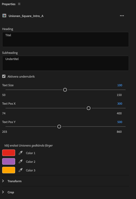Click the Unionen_Square_Intro_A graphic template icon
Image resolution: width=136 pixels, height=199 pixels.
(4, 16)
